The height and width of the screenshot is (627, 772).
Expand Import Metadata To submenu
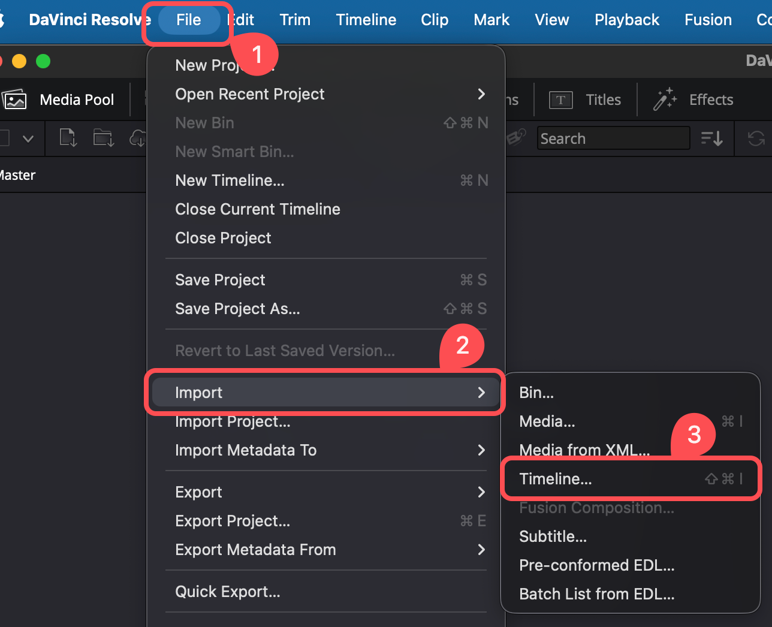pos(326,450)
